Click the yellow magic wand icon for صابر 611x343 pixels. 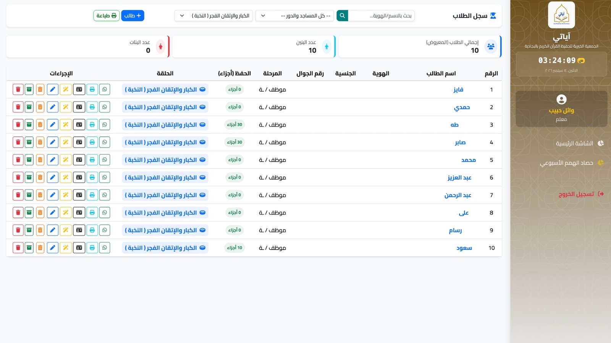[x=66, y=142]
